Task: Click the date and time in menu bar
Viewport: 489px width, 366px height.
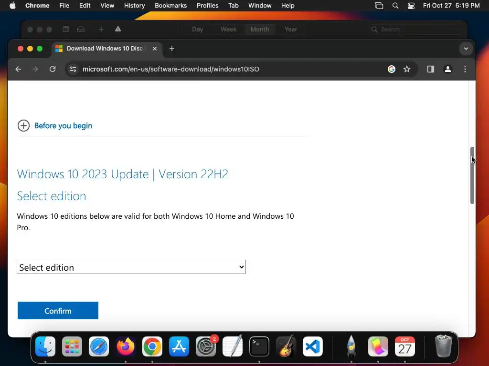Action: (451, 6)
